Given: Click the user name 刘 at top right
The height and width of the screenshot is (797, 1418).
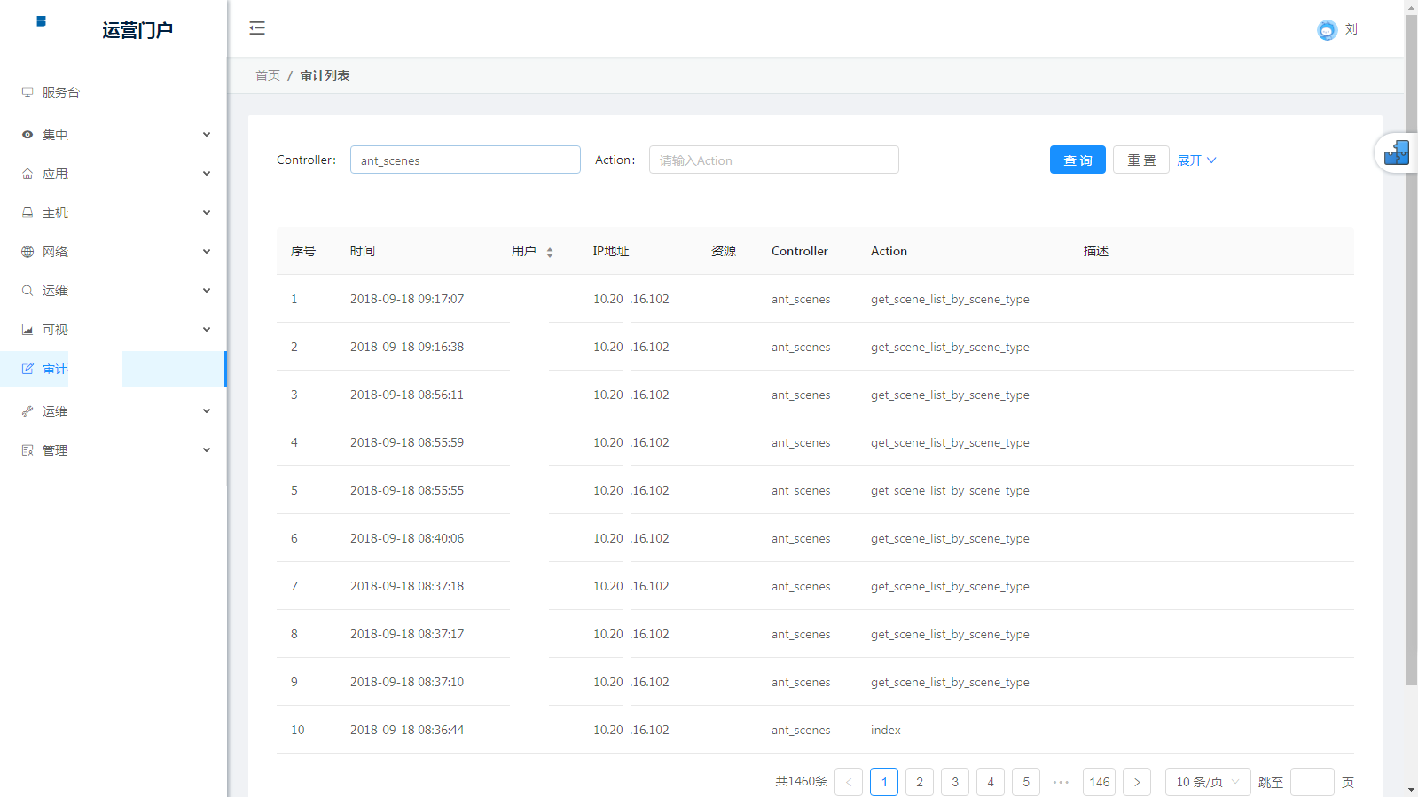Looking at the screenshot, I should pyautogui.click(x=1351, y=29).
